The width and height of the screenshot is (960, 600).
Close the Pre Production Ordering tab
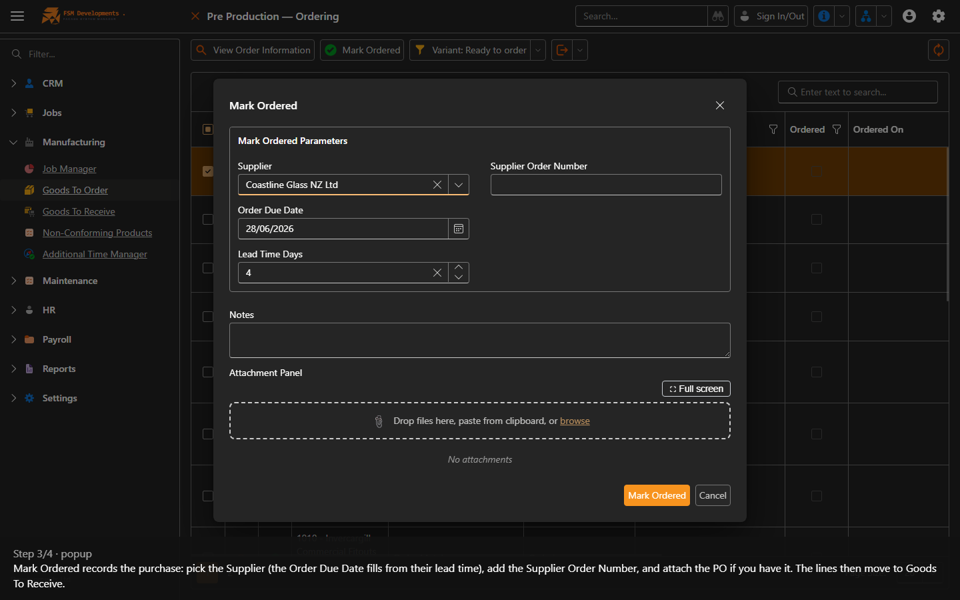195,16
